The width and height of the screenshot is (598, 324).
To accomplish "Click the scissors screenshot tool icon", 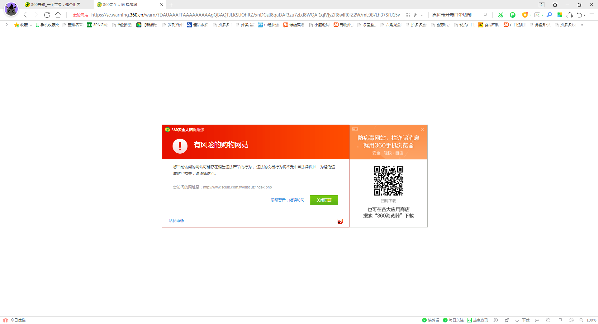I will [500, 15].
